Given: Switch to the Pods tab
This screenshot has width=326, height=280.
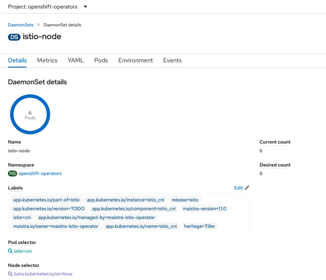Looking at the screenshot, I should [x=101, y=60].
